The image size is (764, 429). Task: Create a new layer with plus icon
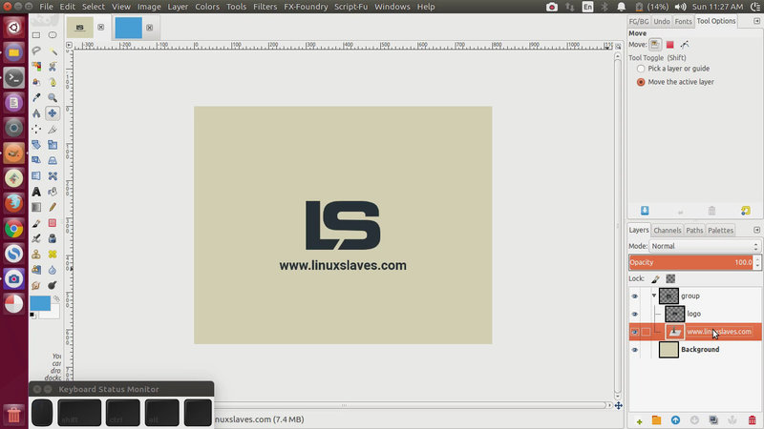point(639,420)
